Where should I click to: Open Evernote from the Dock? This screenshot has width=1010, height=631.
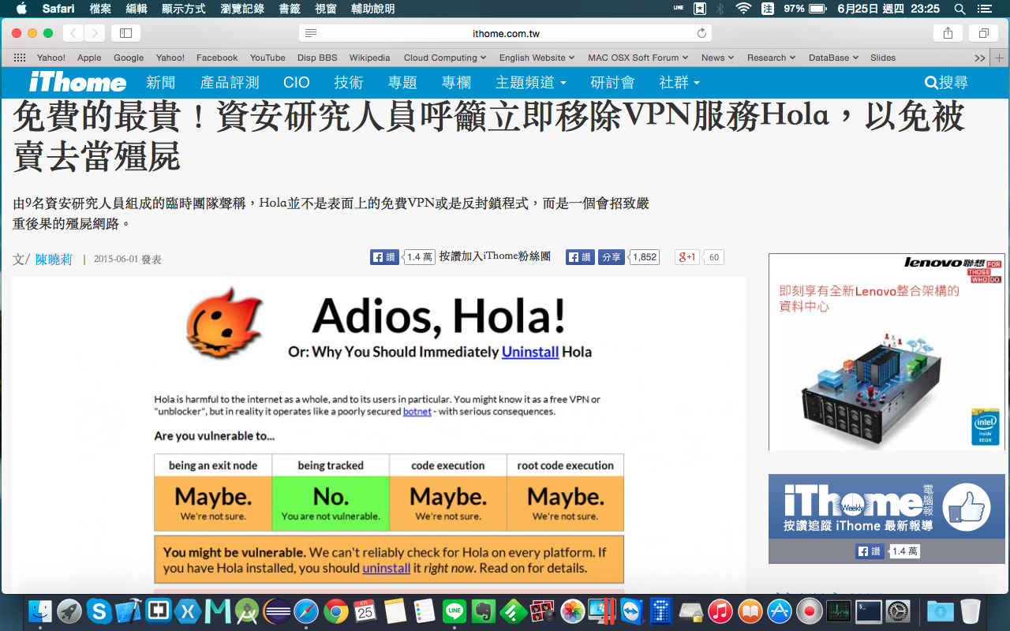[483, 610]
